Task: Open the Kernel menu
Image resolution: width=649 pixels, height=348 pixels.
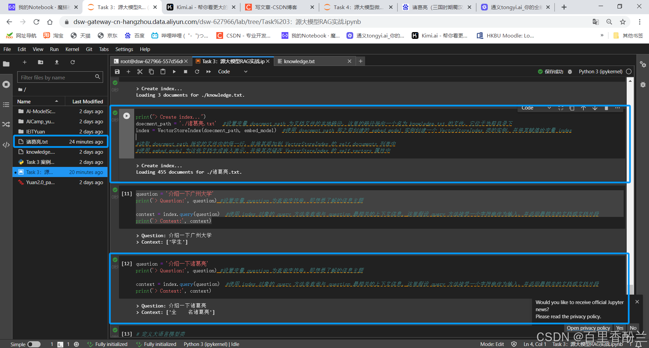Action: click(x=72, y=49)
